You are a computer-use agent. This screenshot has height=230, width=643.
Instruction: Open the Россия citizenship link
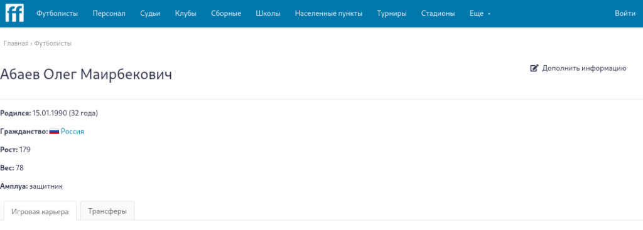point(73,132)
